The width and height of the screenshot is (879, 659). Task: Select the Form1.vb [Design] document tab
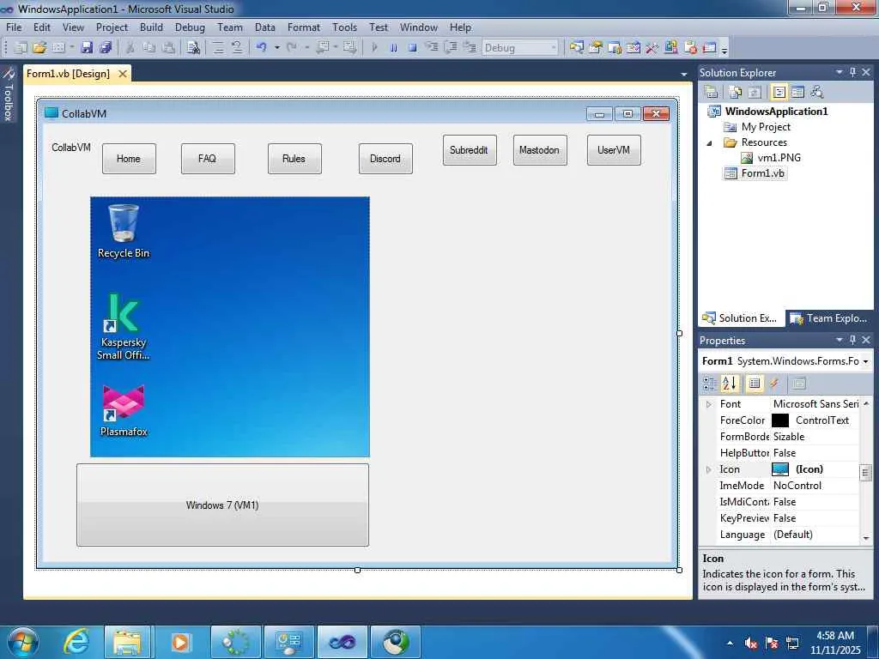(x=69, y=74)
